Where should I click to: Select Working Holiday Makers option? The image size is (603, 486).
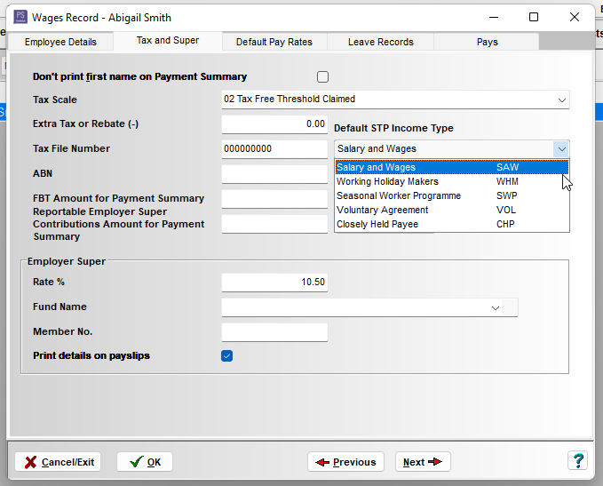[x=387, y=181]
